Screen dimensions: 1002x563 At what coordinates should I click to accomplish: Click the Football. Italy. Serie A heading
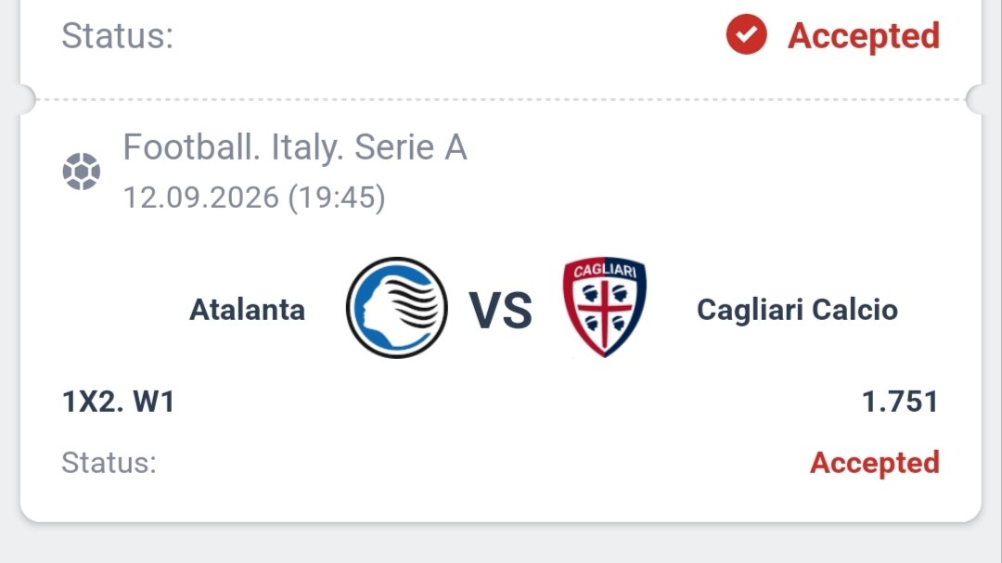pos(295,147)
